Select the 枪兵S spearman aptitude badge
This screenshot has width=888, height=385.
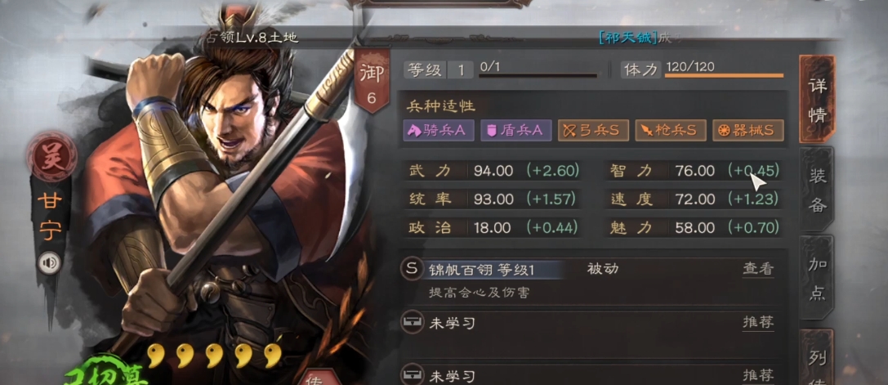click(670, 131)
